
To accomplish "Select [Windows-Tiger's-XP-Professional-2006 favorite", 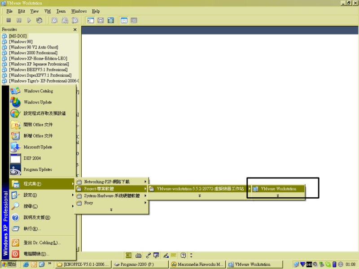I will tap(44, 81).
